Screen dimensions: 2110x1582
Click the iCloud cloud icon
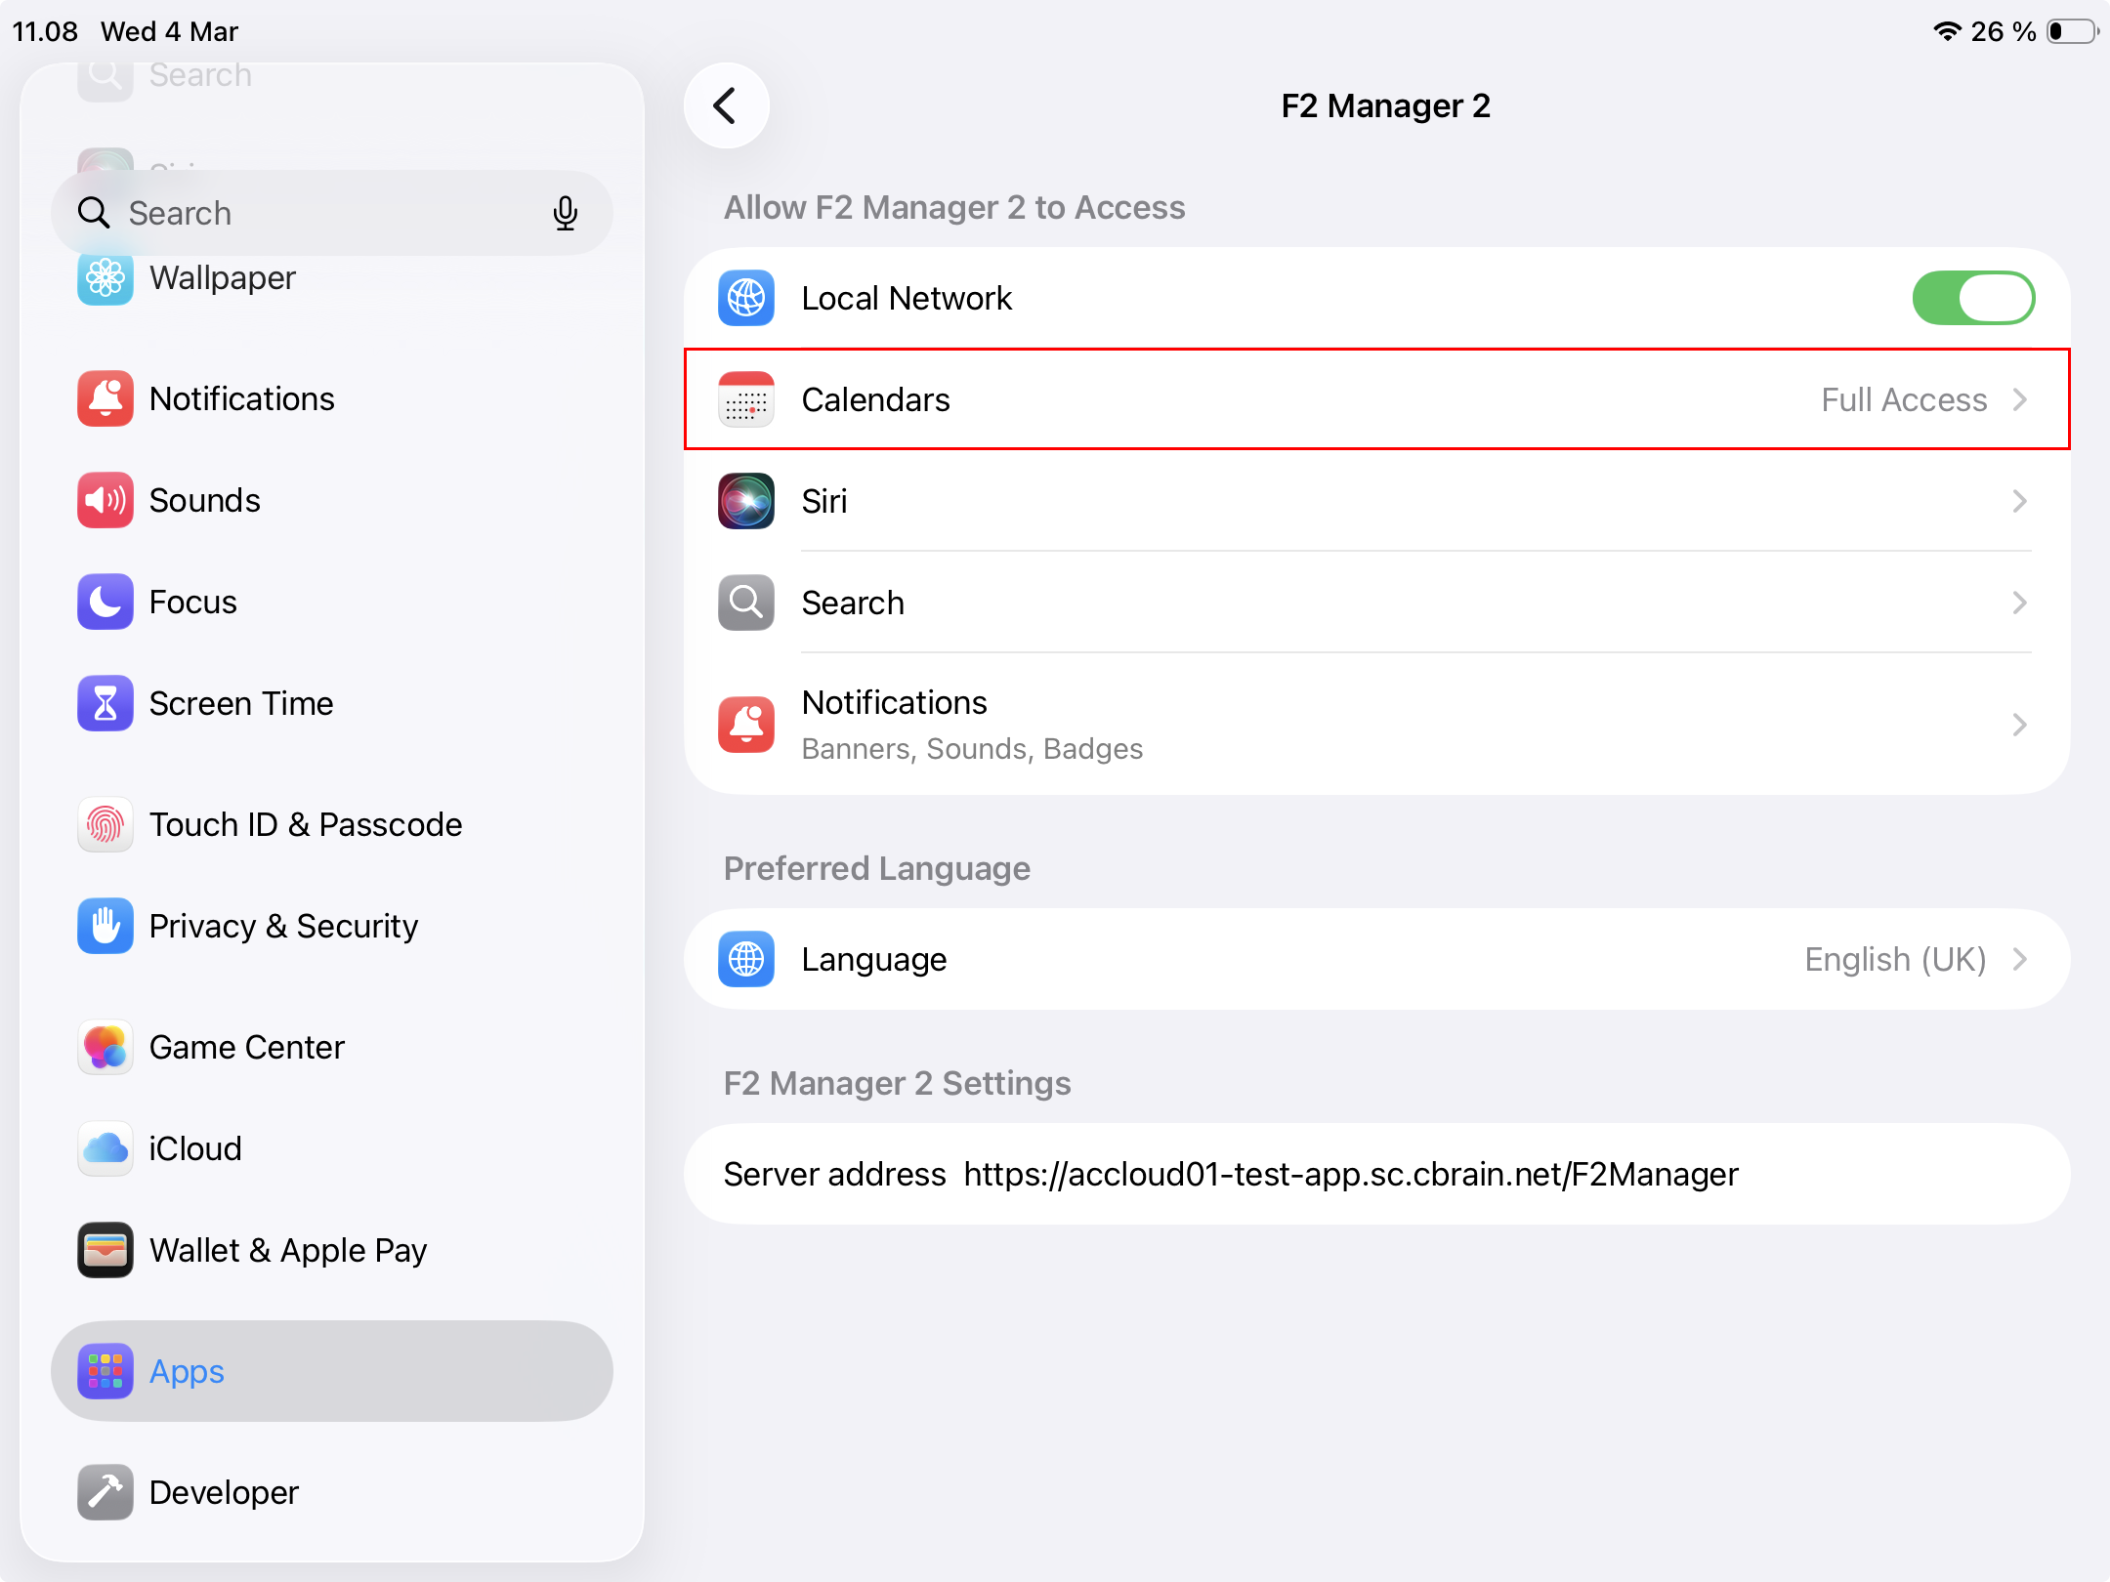(x=105, y=1148)
